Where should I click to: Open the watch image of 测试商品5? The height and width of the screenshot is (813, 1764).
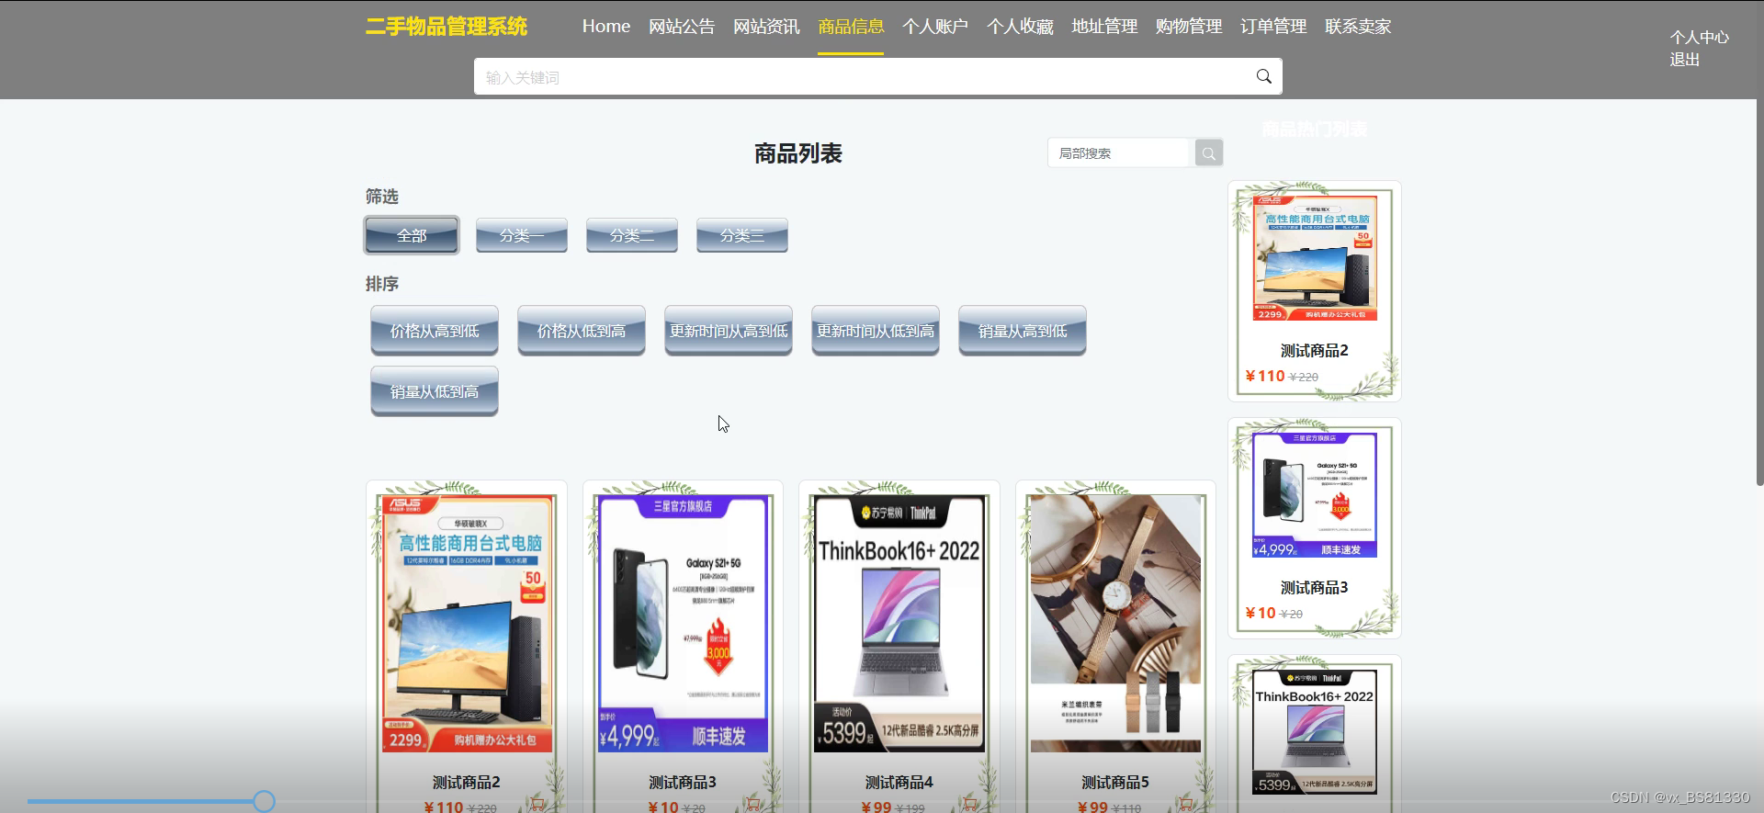point(1115,624)
